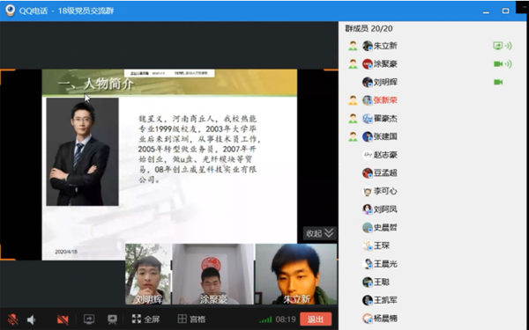
Task: Select 朱立新 video thumbnail
Action: point(296,274)
